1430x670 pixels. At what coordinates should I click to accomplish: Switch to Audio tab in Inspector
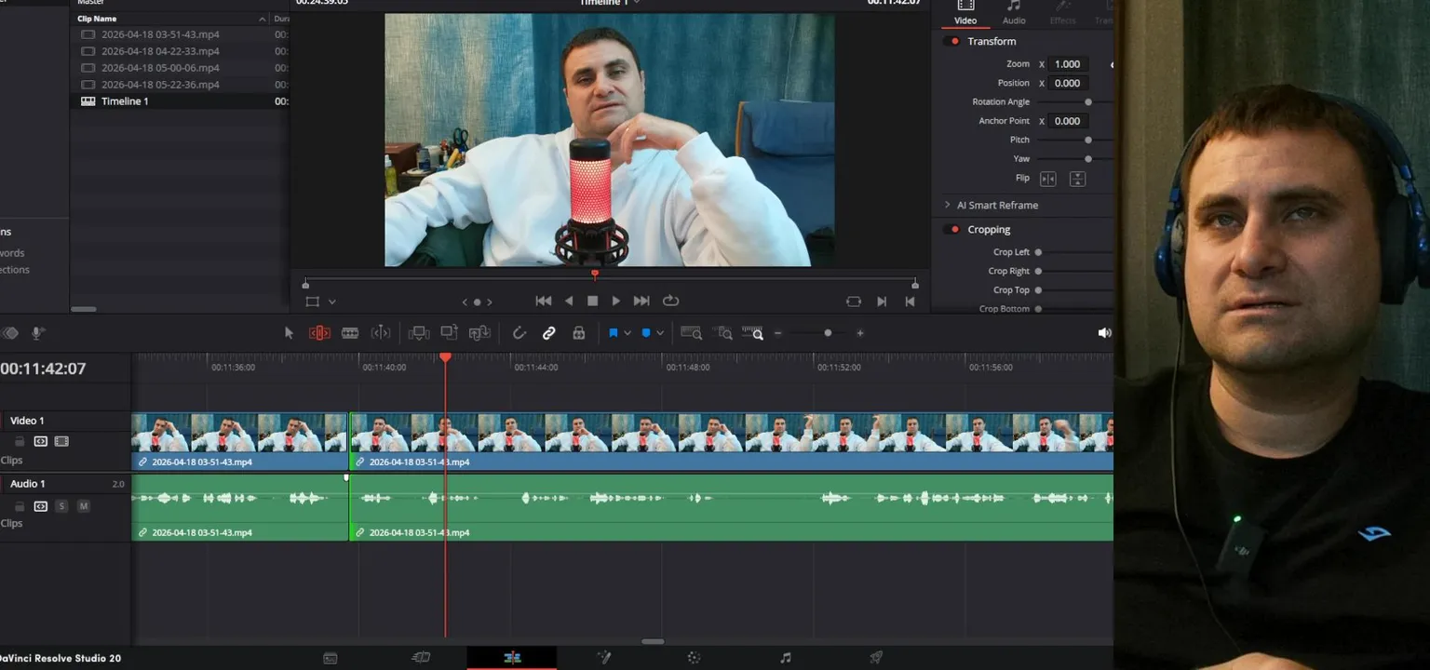1014,13
